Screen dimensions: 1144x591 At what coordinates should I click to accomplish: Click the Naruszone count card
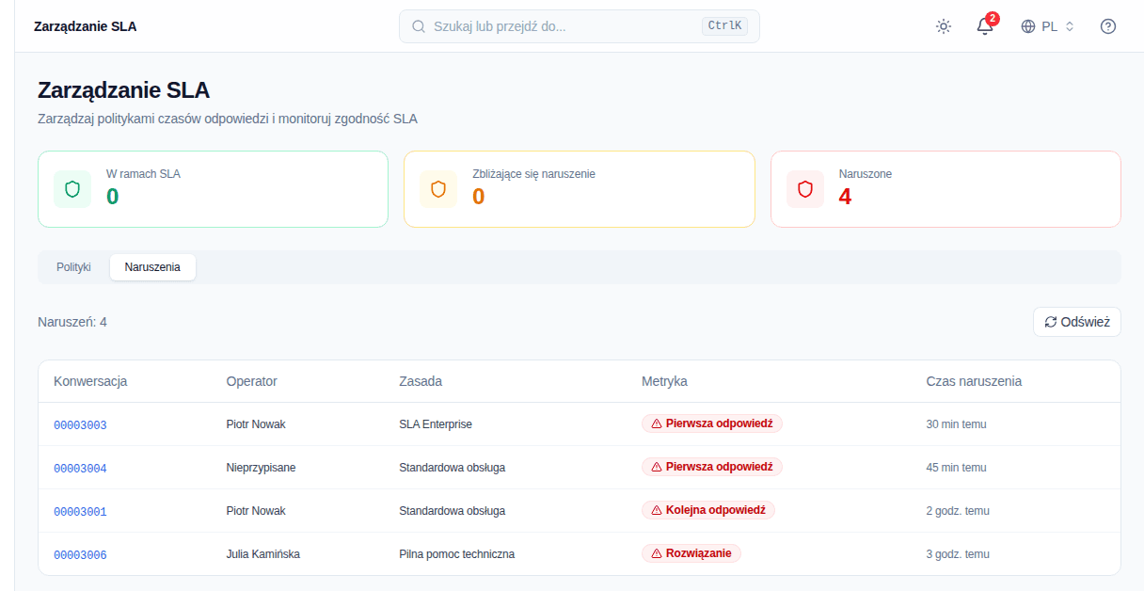click(x=945, y=189)
